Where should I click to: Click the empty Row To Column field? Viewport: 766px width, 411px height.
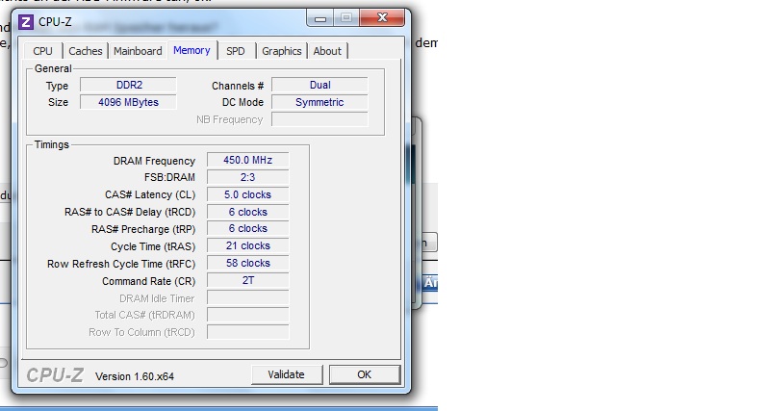coord(247,332)
